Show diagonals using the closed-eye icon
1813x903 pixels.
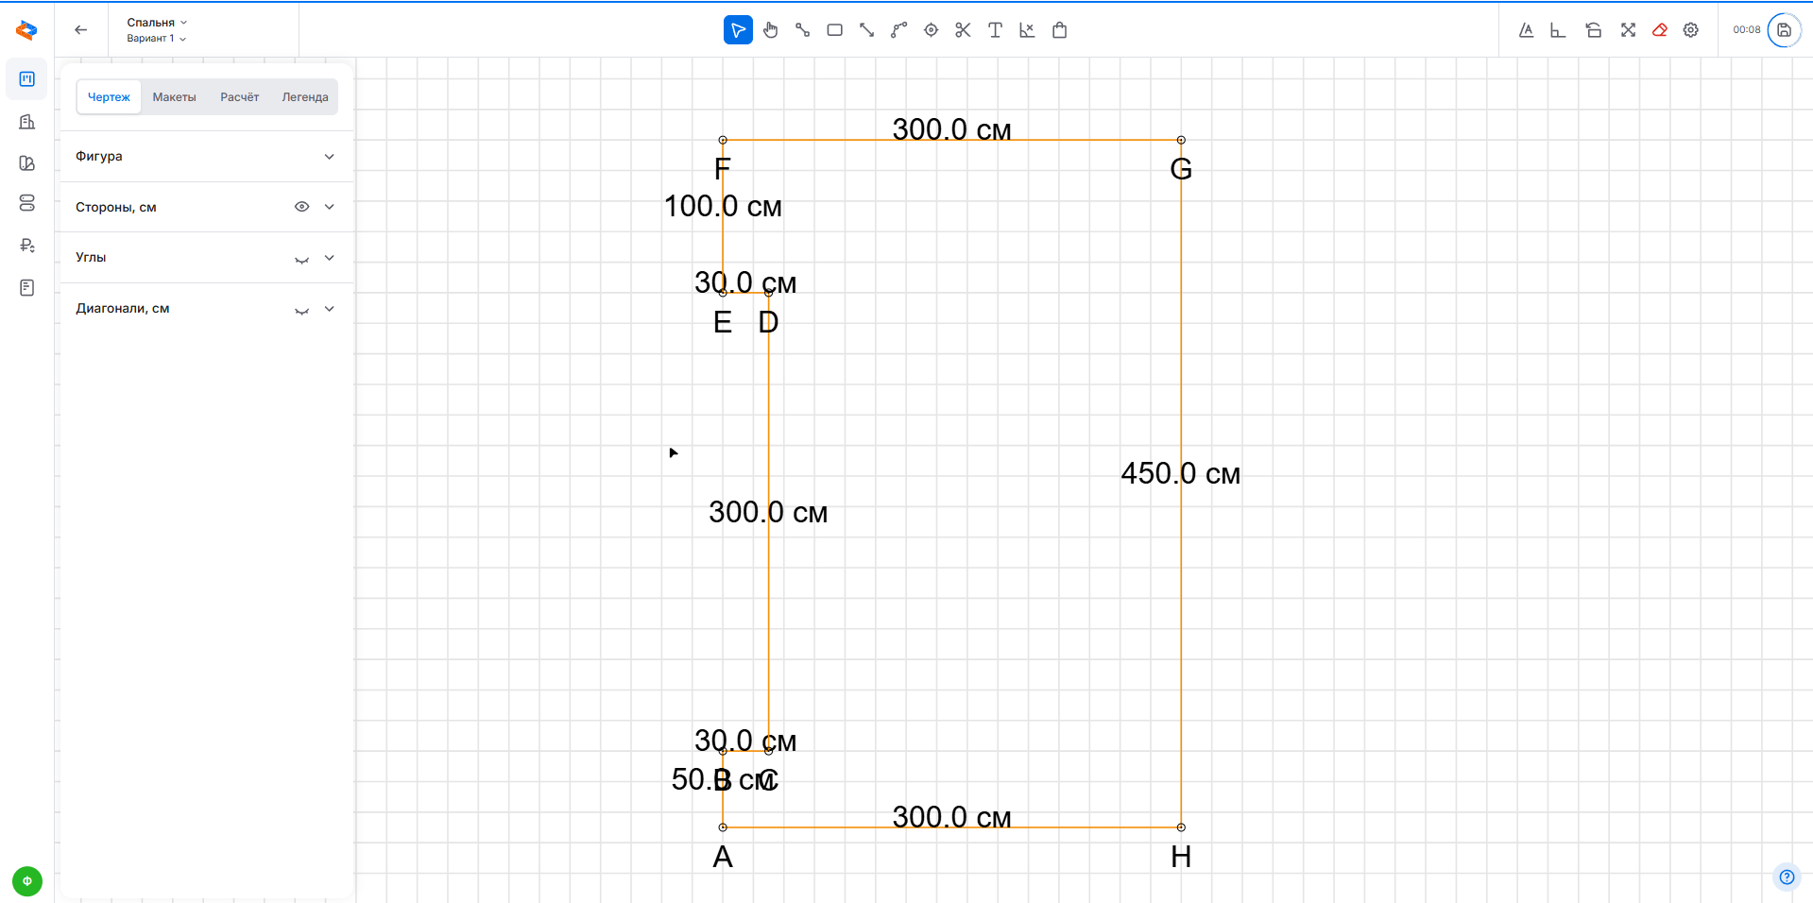(x=301, y=310)
